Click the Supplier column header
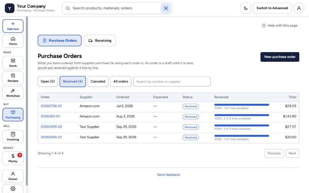 86,97
